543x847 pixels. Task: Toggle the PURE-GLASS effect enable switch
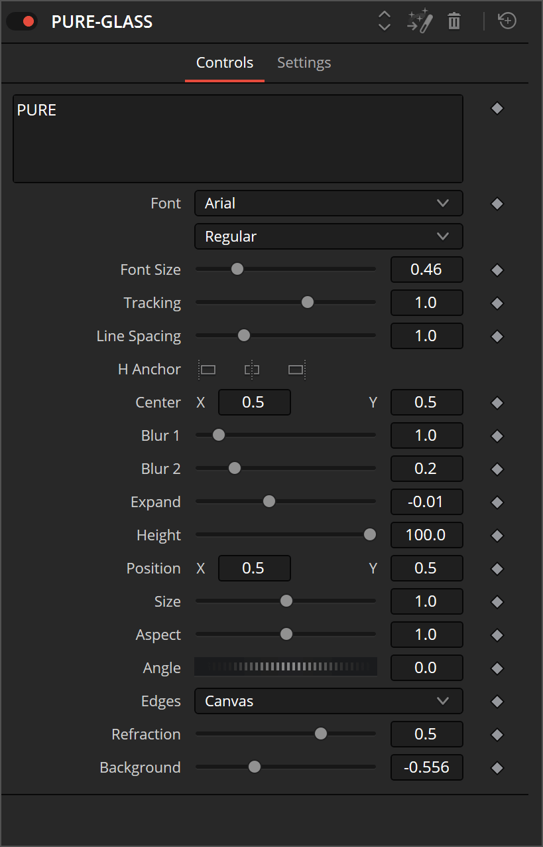21,21
